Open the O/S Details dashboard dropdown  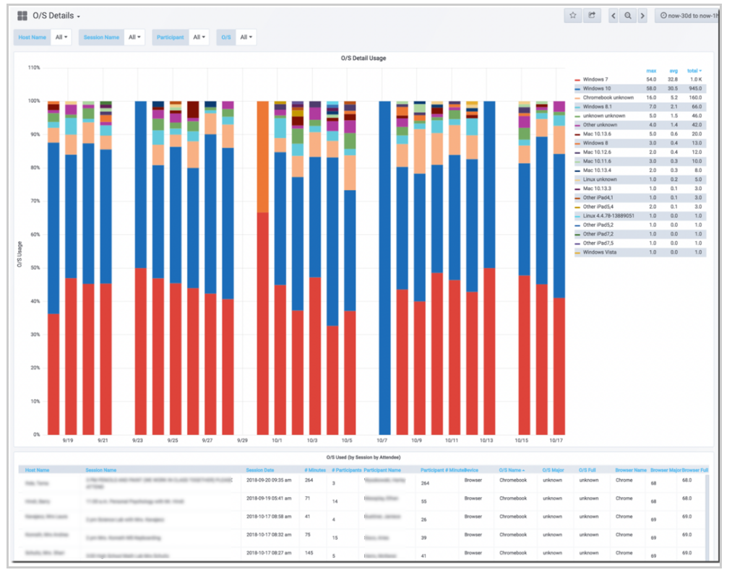56,16
